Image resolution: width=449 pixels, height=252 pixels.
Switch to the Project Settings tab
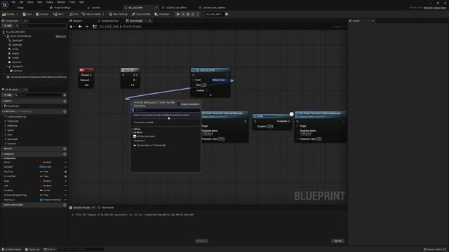tap(60, 8)
